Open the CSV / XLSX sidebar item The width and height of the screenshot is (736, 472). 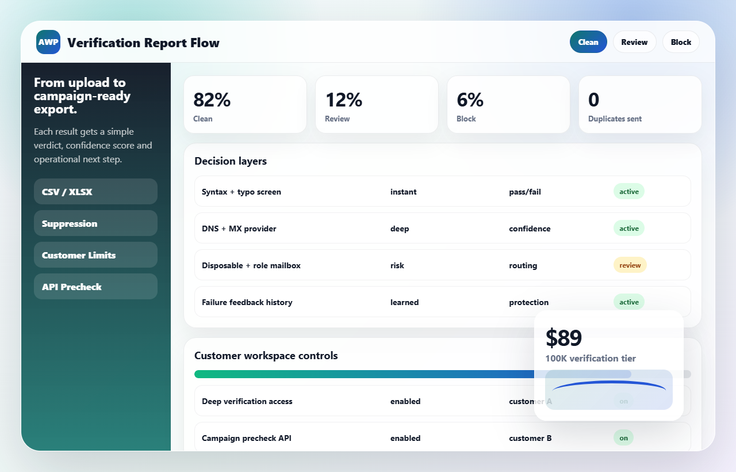95,192
